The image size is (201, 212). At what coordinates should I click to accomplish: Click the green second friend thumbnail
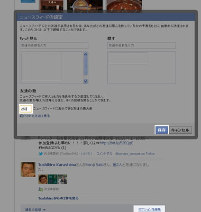pos(53,179)
